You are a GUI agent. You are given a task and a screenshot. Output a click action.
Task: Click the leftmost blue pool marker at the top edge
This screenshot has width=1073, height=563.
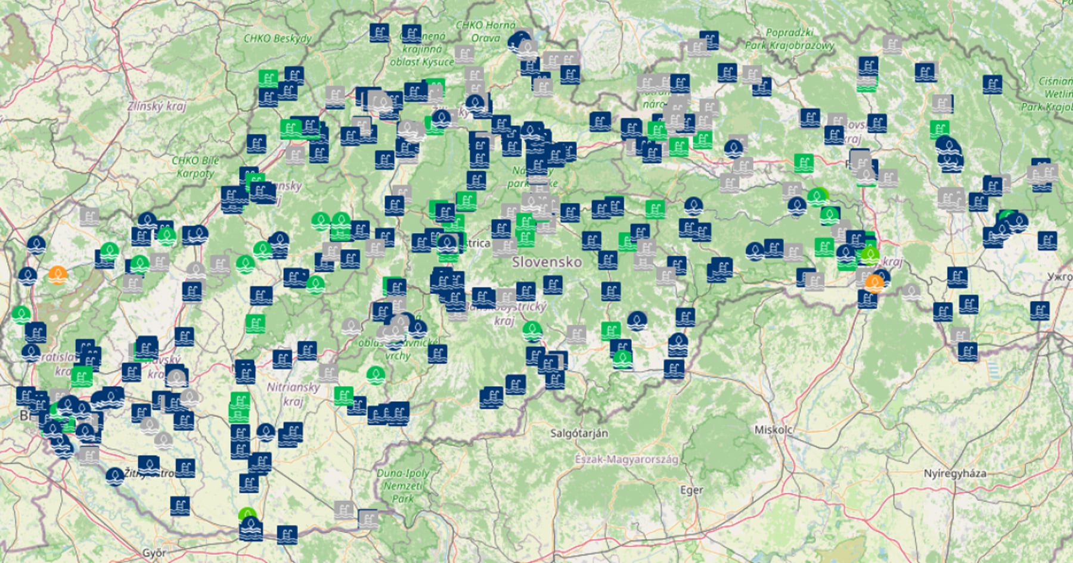(x=379, y=32)
